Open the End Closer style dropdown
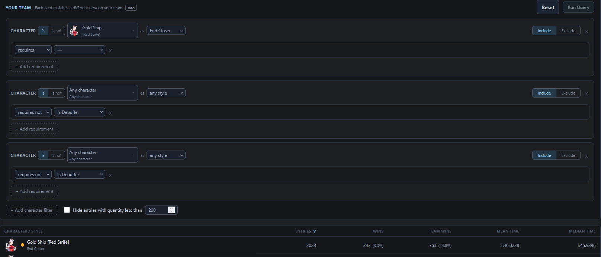 click(166, 31)
